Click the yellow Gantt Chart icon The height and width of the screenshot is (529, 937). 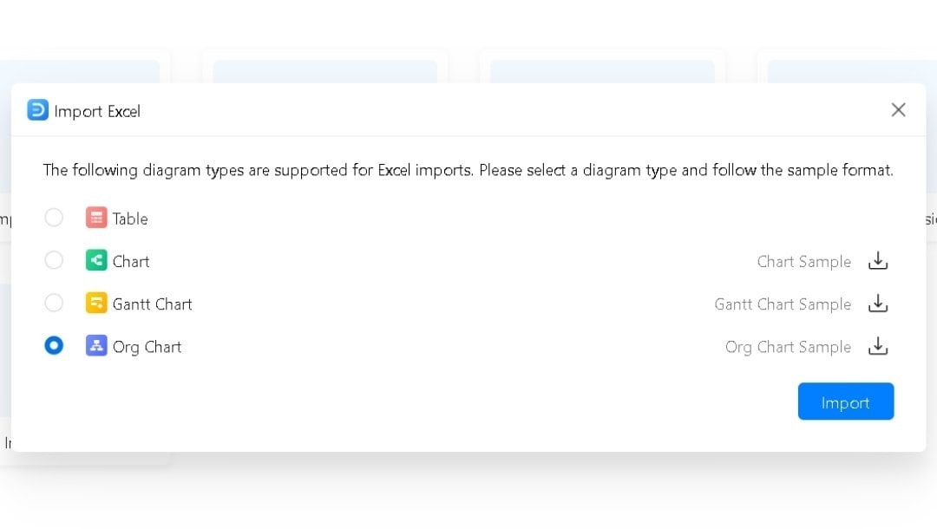tap(95, 303)
